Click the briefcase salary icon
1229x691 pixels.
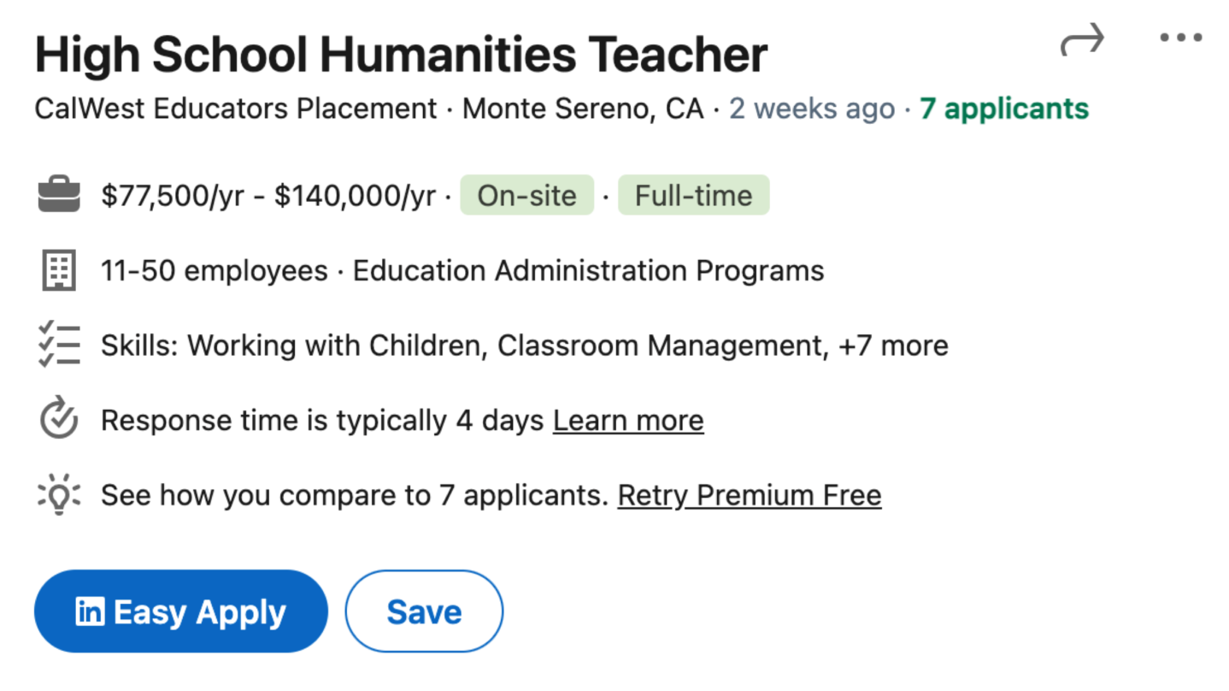(x=59, y=196)
